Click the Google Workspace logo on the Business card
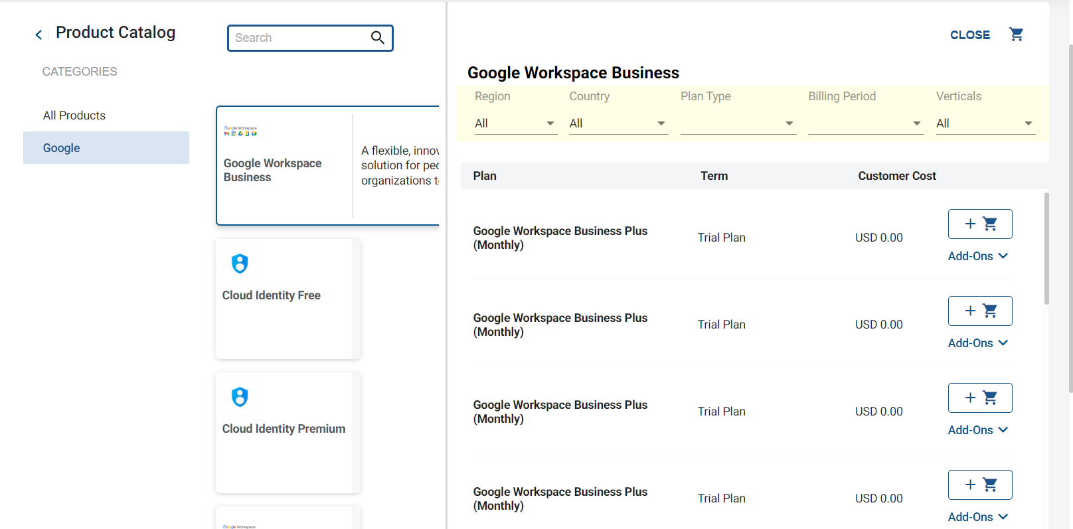 point(240,131)
